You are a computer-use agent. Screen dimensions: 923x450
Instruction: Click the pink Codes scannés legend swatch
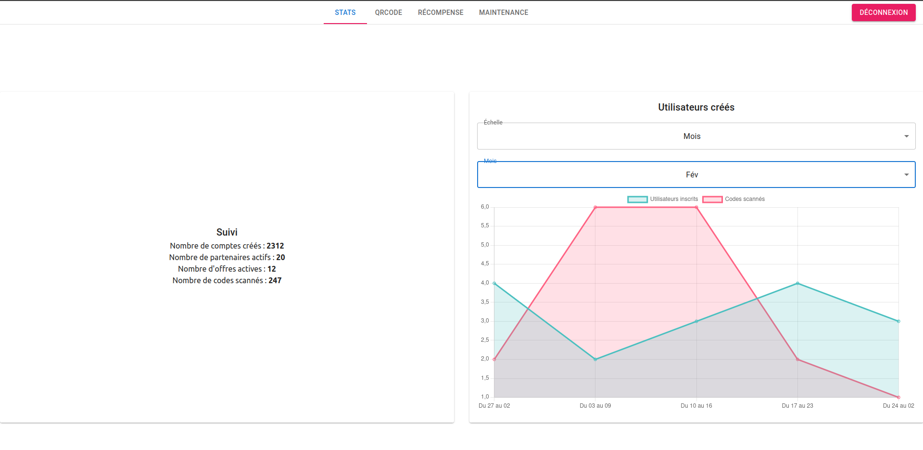click(712, 199)
